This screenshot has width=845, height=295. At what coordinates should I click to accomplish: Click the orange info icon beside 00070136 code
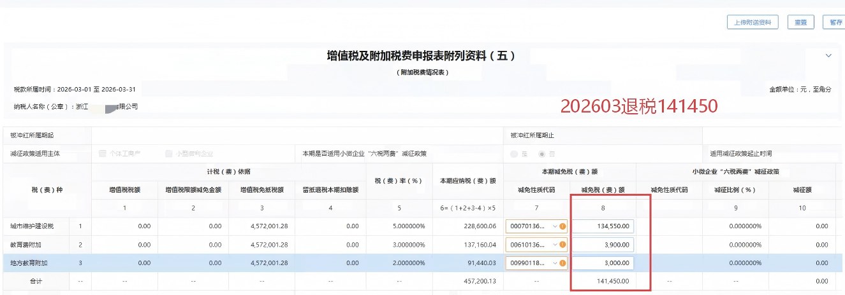(x=562, y=226)
